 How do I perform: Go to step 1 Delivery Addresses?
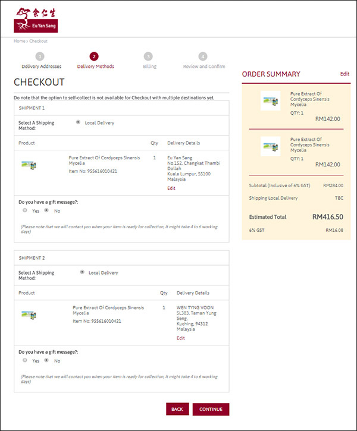click(41, 61)
